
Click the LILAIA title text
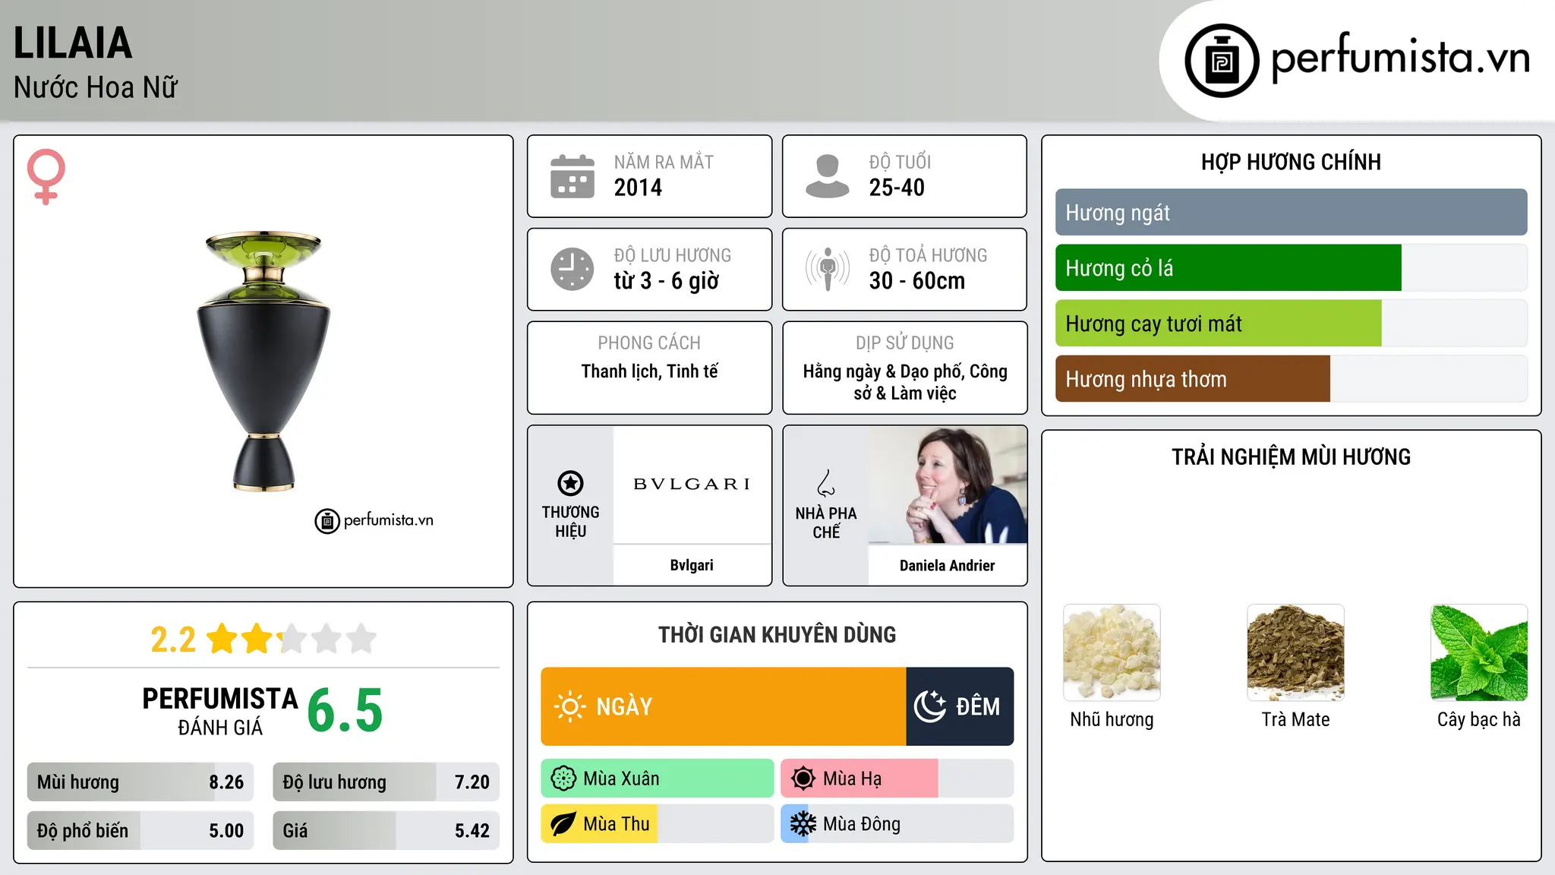click(x=73, y=43)
